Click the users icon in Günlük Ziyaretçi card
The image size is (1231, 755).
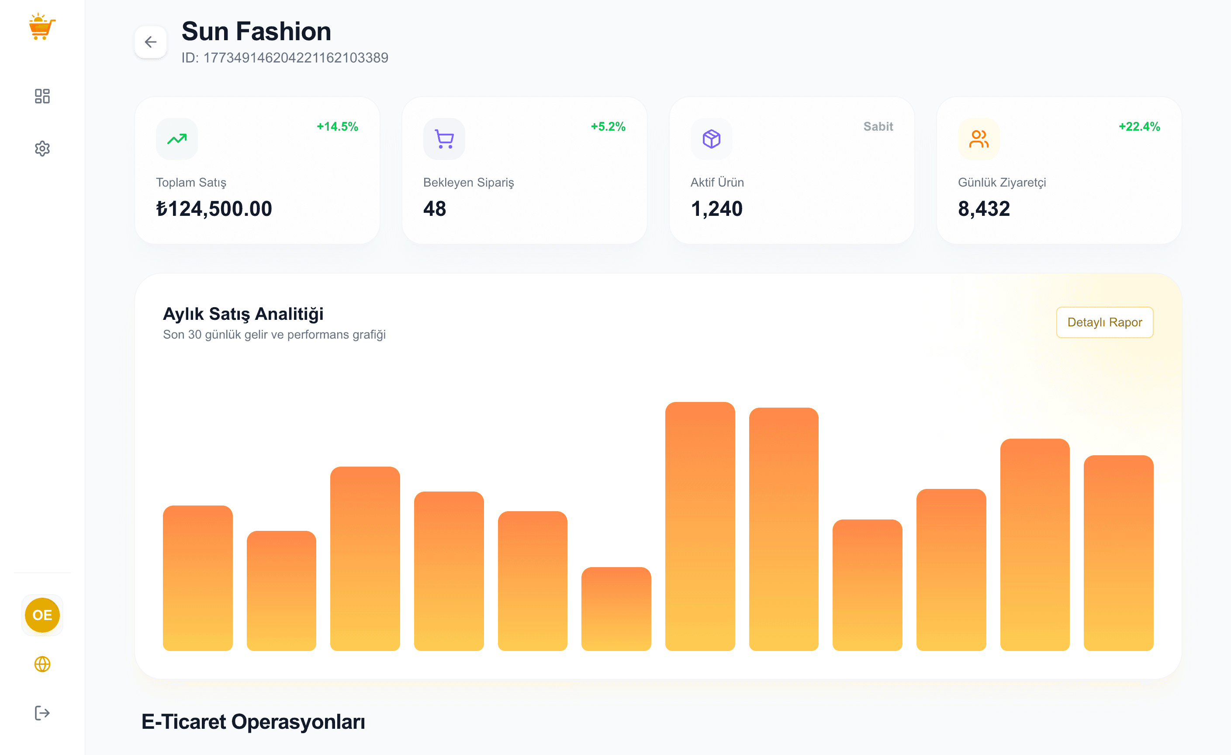979,139
